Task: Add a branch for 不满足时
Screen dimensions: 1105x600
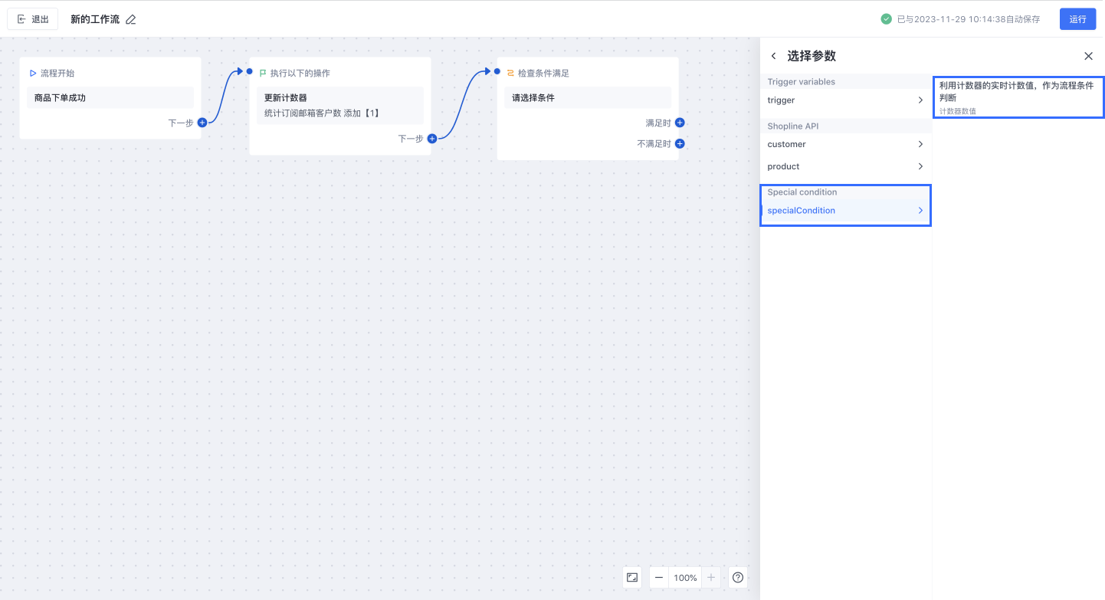Action: click(x=680, y=143)
